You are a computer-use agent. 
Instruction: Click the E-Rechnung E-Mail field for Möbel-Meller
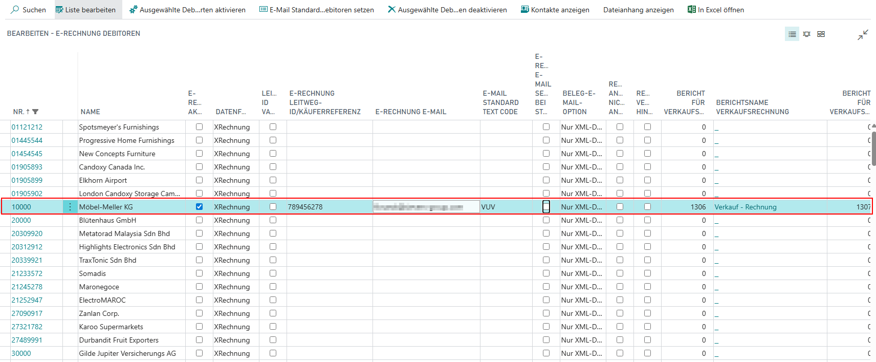tap(426, 207)
